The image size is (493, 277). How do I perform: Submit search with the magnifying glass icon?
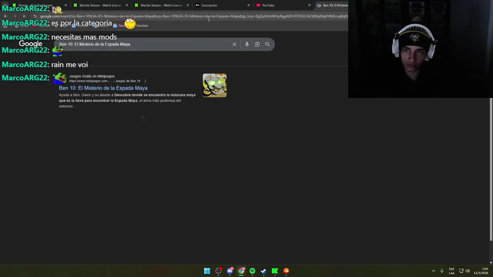click(267, 44)
